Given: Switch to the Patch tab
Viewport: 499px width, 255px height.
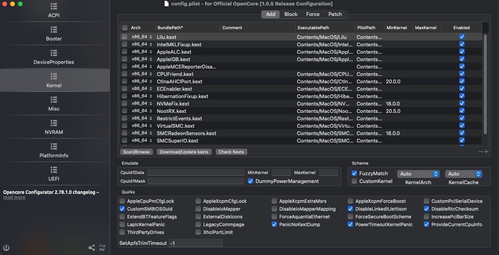Looking at the screenshot, I should (x=335, y=14).
